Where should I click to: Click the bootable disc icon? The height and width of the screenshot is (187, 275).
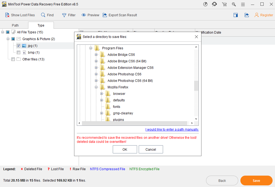point(206,4)
